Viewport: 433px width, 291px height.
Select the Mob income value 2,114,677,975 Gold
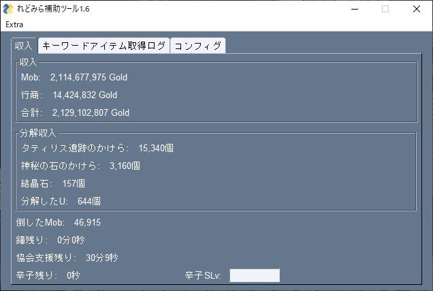[x=89, y=78]
